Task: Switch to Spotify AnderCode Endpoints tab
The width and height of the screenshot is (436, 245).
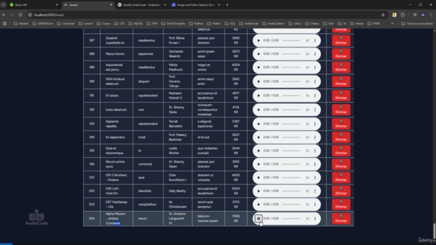Action: [x=142, y=5]
